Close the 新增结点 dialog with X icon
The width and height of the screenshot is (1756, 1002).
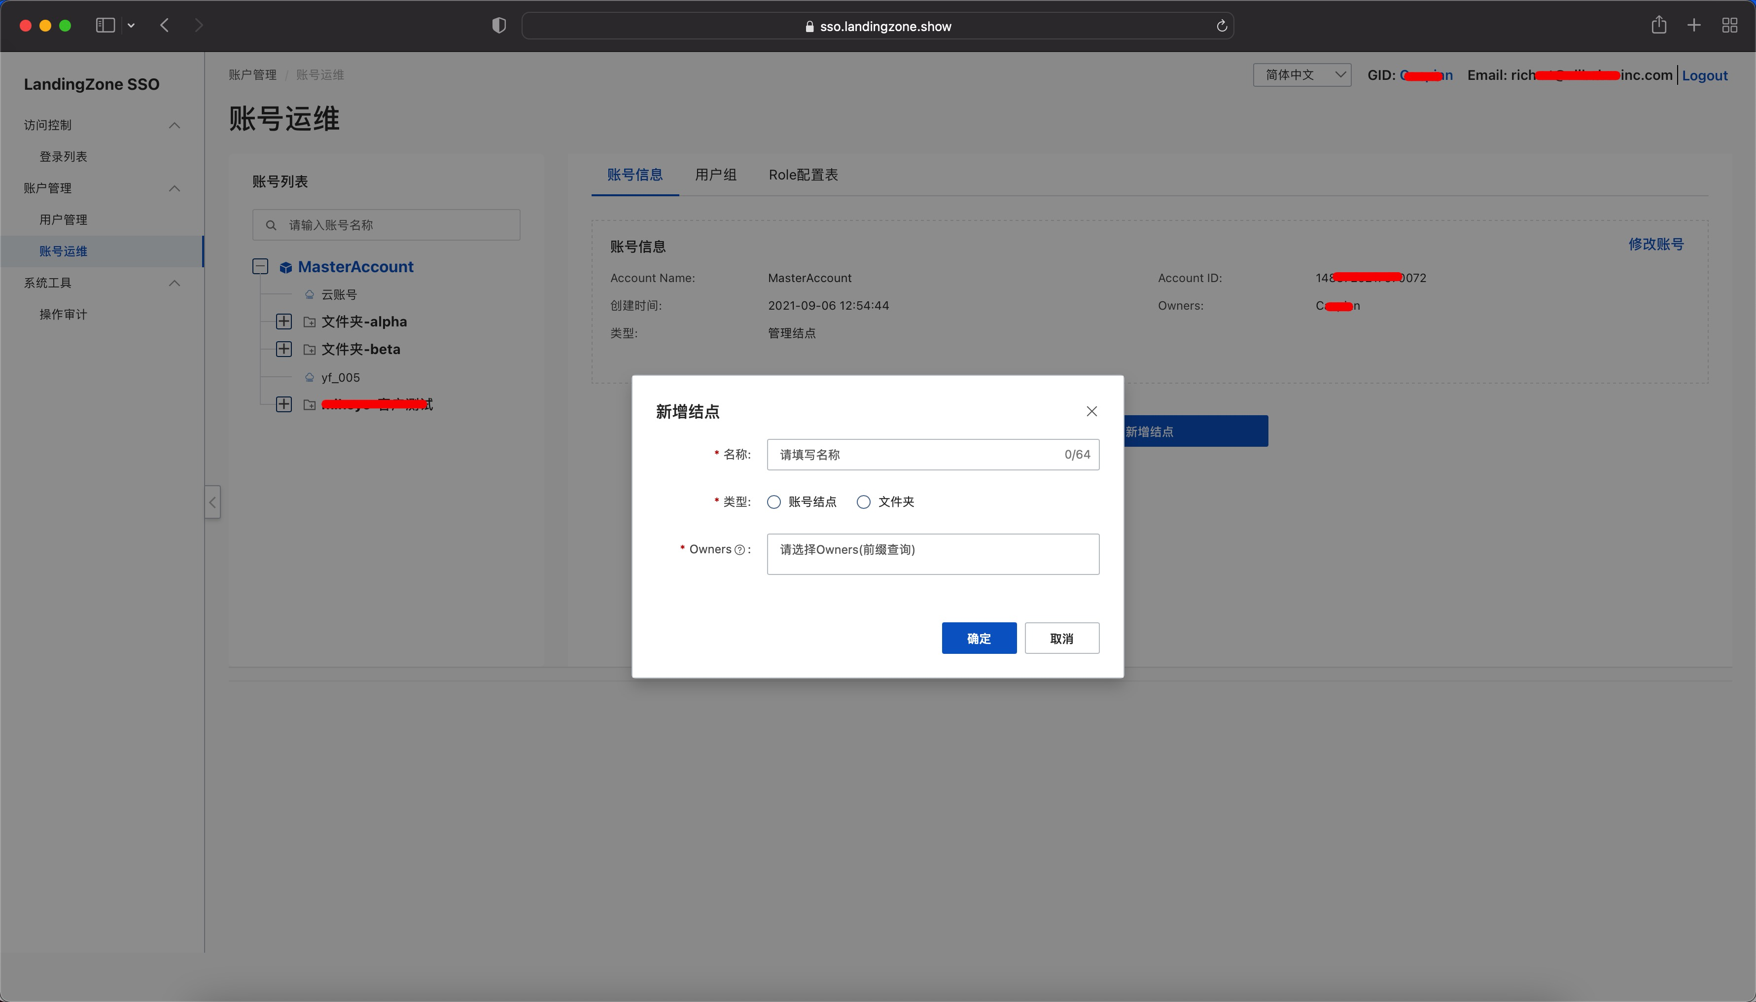pos(1091,411)
